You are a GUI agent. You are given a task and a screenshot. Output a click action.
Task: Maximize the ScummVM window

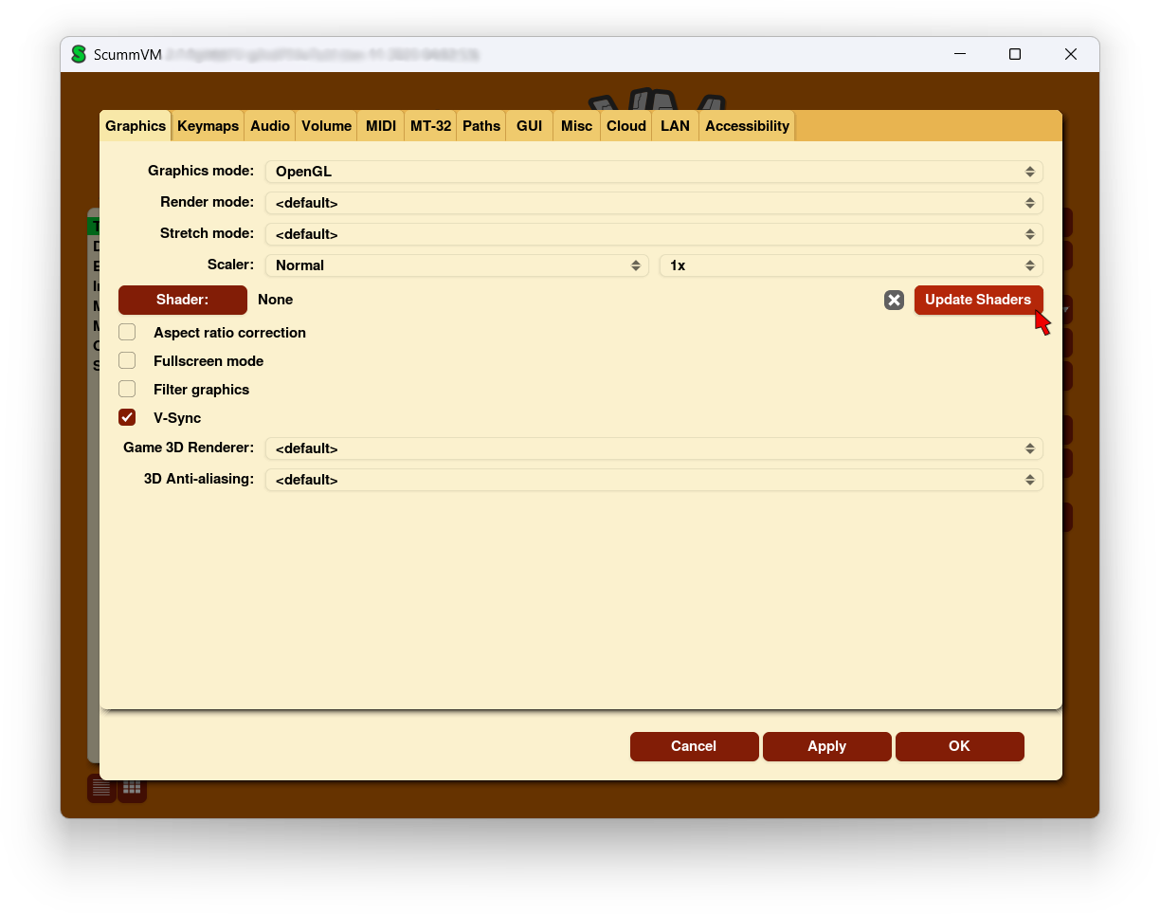pyautogui.click(x=1015, y=55)
